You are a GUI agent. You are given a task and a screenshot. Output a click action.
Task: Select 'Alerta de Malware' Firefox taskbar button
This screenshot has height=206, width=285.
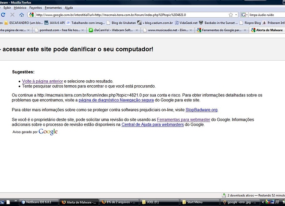79,202
